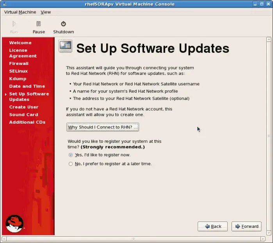The width and height of the screenshot is (273, 243).
Task: Proceed with the Forward button
Action: pyautogui.click(x=246, y=227)
